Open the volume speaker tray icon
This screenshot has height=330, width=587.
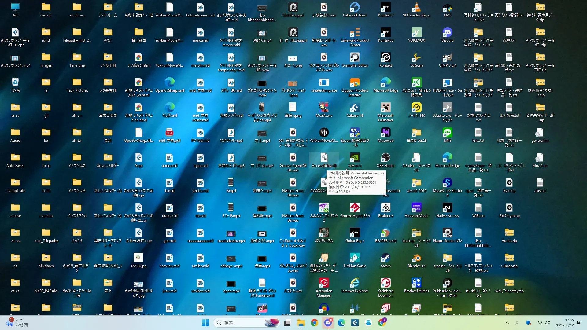coord(548,323)
